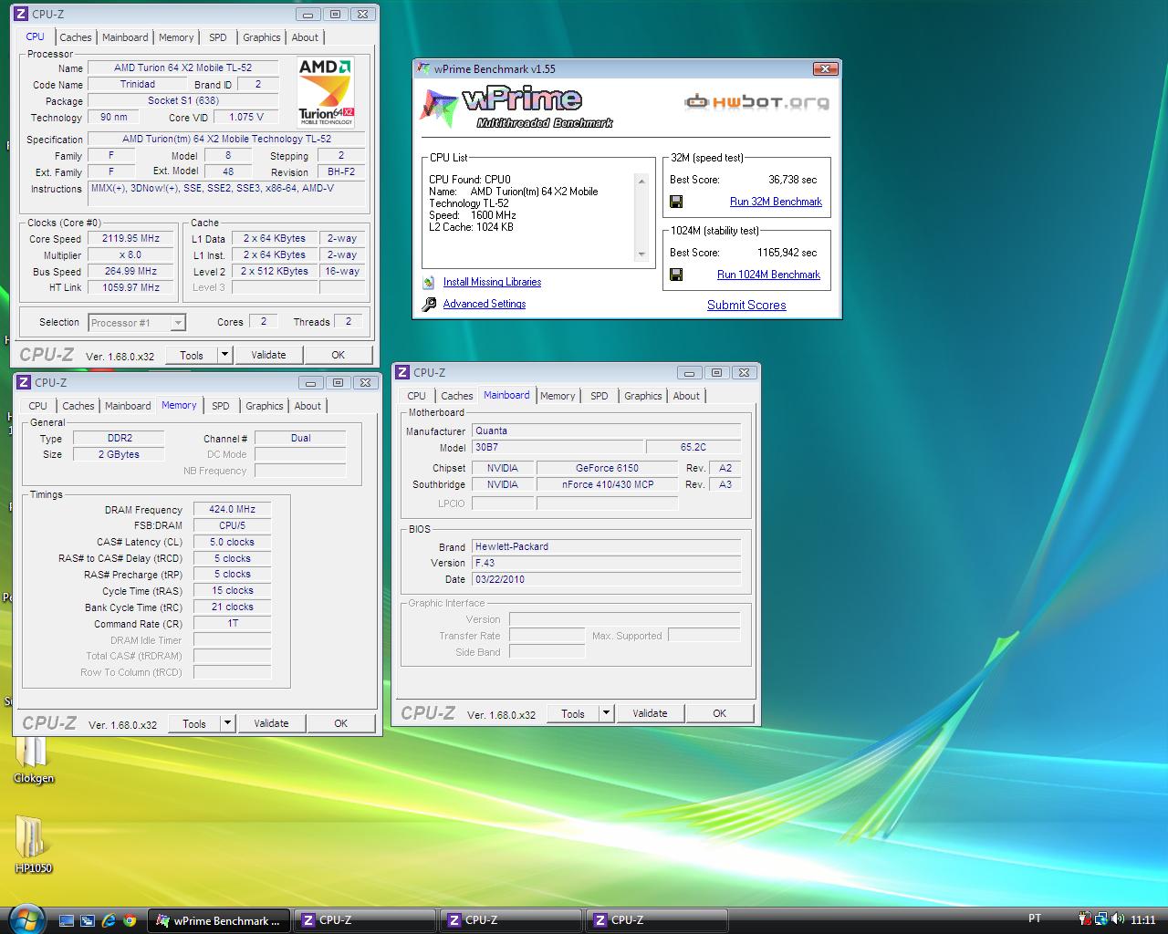Click the Switch Between Windows quick launch icon
This screenshot has width=1168, height=934.
[88, 920]
